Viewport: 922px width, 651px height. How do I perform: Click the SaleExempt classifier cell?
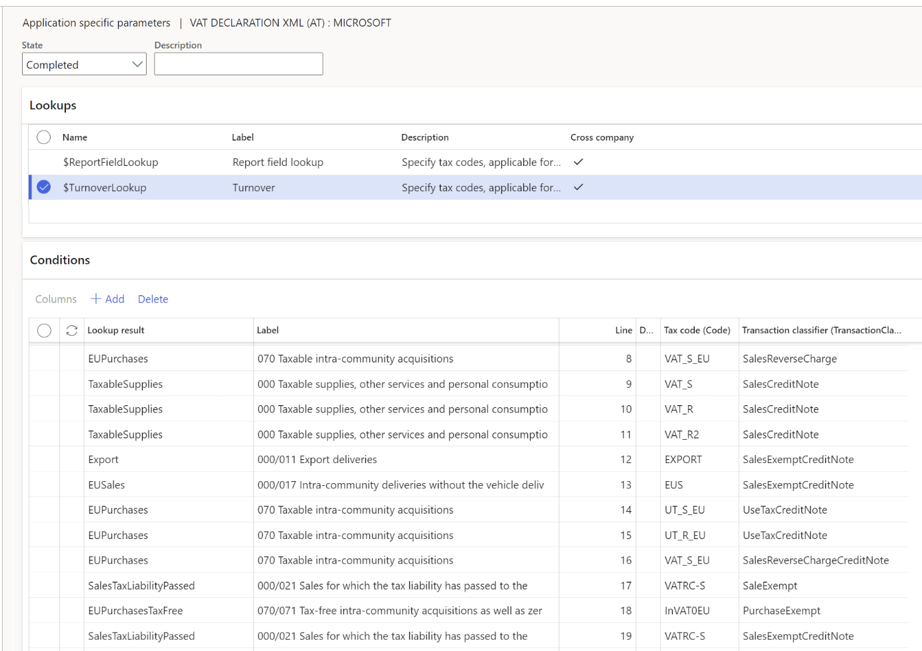[x=770, y=586]
